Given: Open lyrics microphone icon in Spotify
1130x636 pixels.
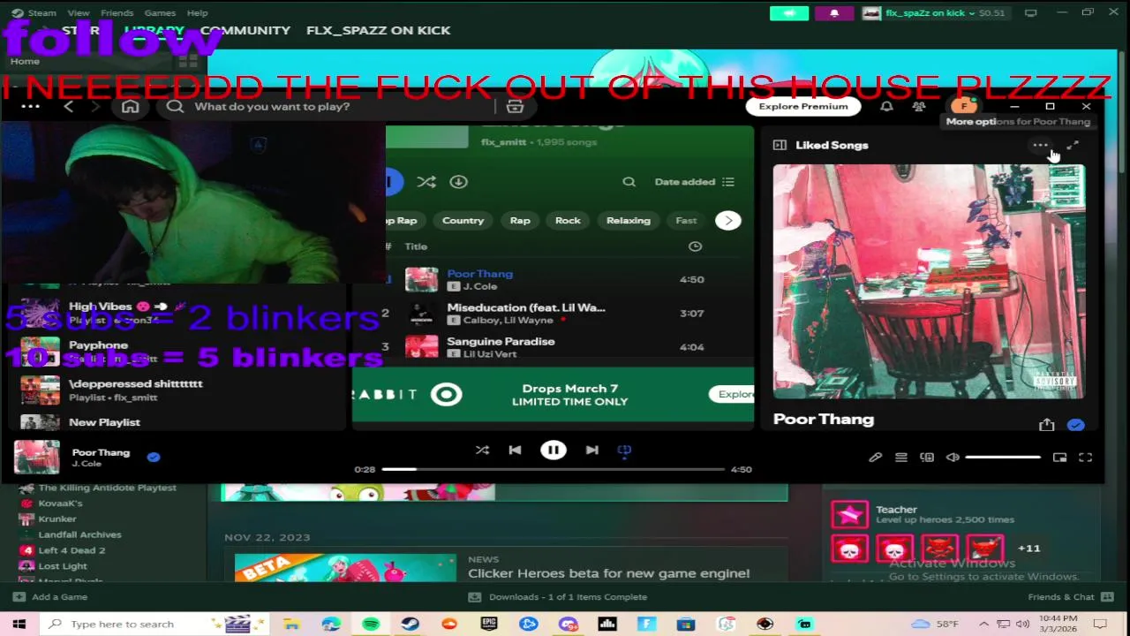Looking at the screenshot, I should pyautogui.click(x=875, y=458).
